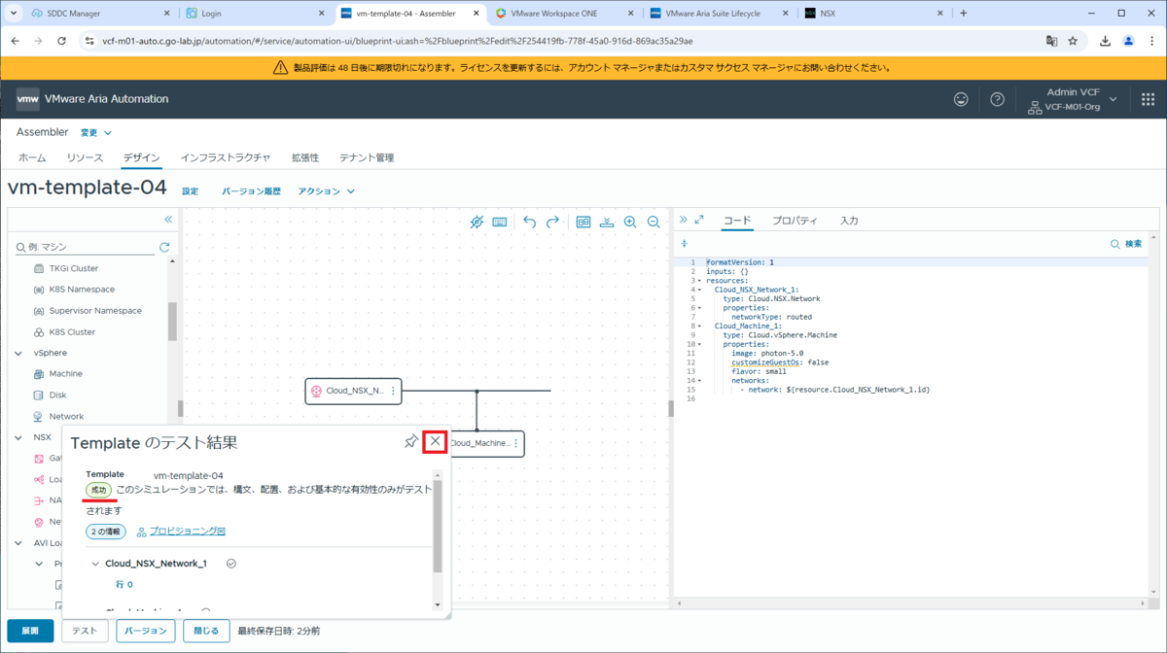Focus the resource search field 例: マシン

point(86,248)
